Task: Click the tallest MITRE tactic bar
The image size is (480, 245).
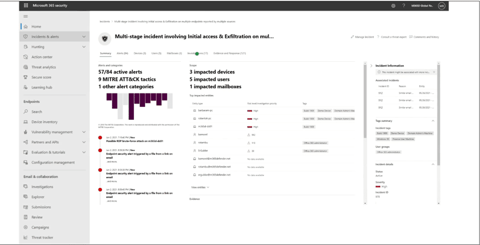Action: pyautogui.click(x=131, y=106)
